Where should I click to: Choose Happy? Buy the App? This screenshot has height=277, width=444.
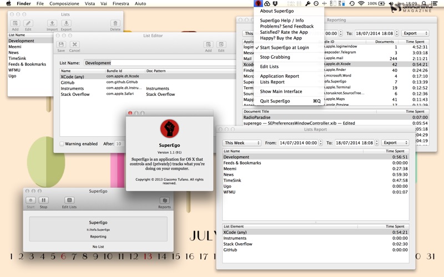click(281, 38)
